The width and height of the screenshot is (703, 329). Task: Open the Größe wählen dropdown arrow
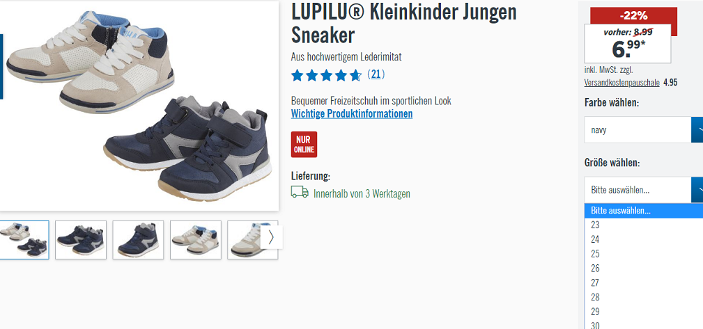697,190
